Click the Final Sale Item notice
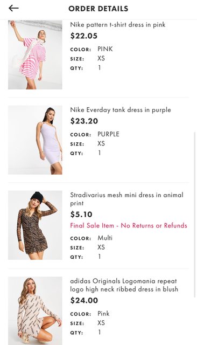 (129, 225)
